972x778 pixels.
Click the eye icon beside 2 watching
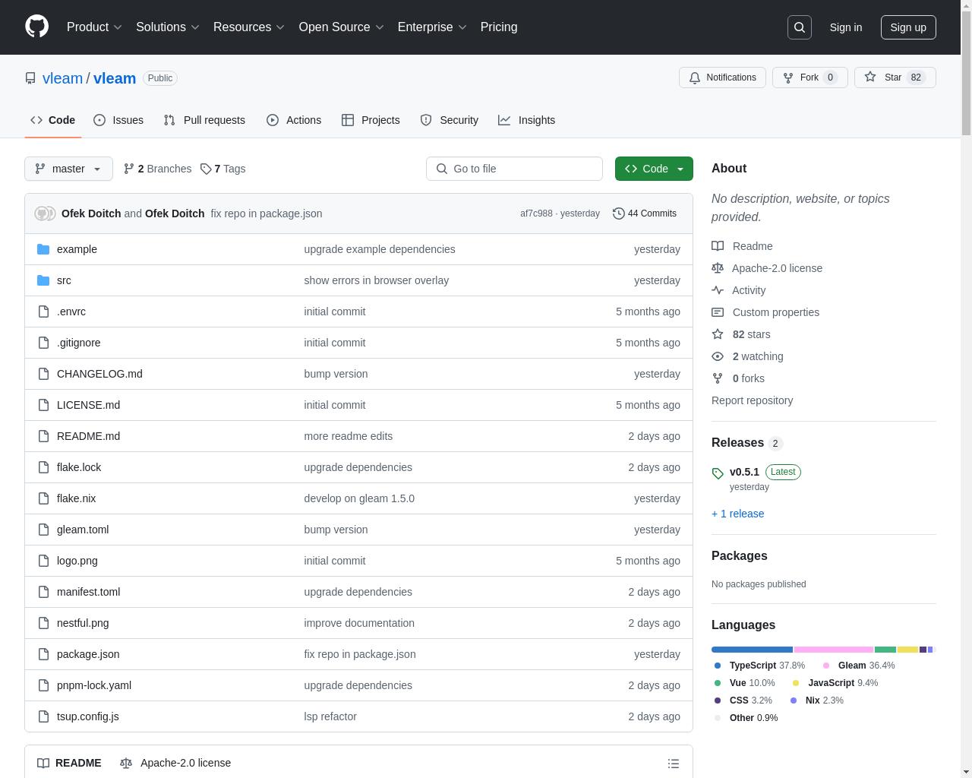pyautogui.click(x=718, y=356)
